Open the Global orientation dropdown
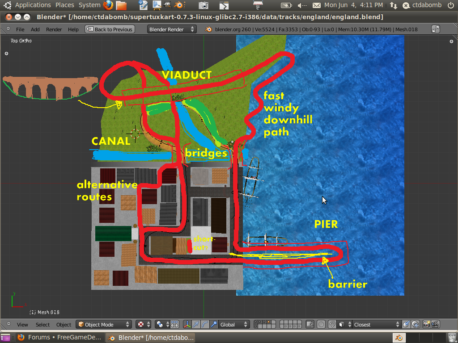Viewport: 458px width, 343px height. pos(233,325)
